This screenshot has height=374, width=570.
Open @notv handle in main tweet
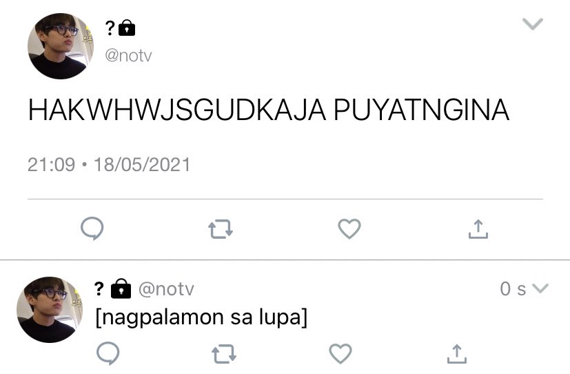128,56
